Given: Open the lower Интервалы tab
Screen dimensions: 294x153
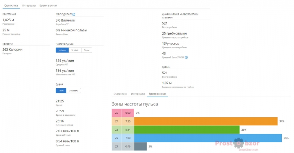Looking at the screenshot, I should pyautogui.click(x=138, y=94).
